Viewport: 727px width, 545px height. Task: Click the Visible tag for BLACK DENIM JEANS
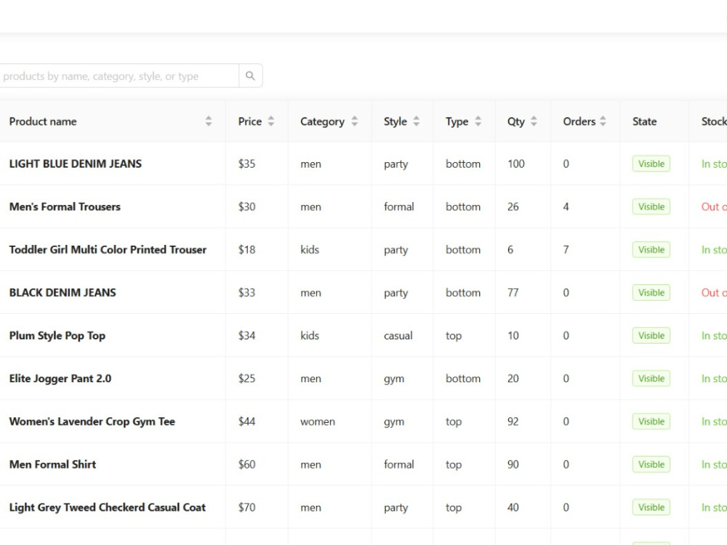tap(651, 292)
